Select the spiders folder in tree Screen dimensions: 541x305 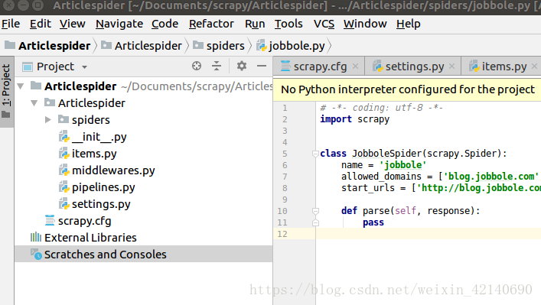(x=143, y=120)
